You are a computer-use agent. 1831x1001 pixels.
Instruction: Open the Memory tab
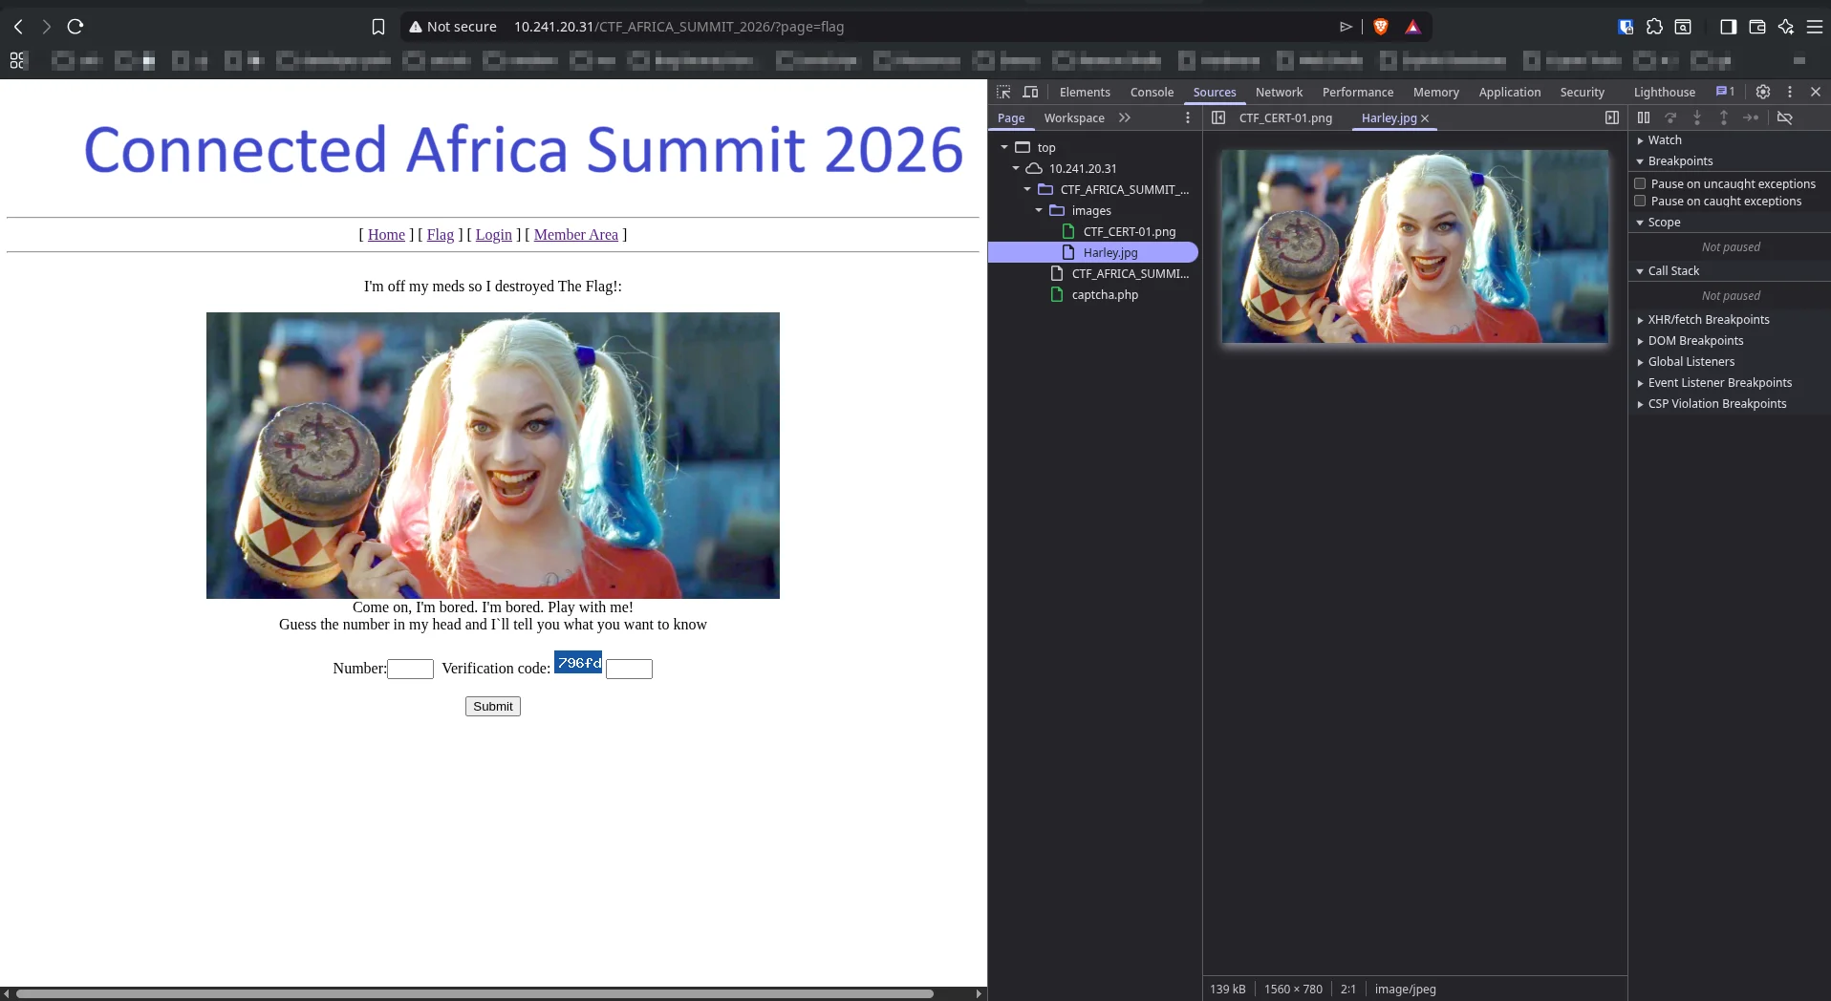1435,92
